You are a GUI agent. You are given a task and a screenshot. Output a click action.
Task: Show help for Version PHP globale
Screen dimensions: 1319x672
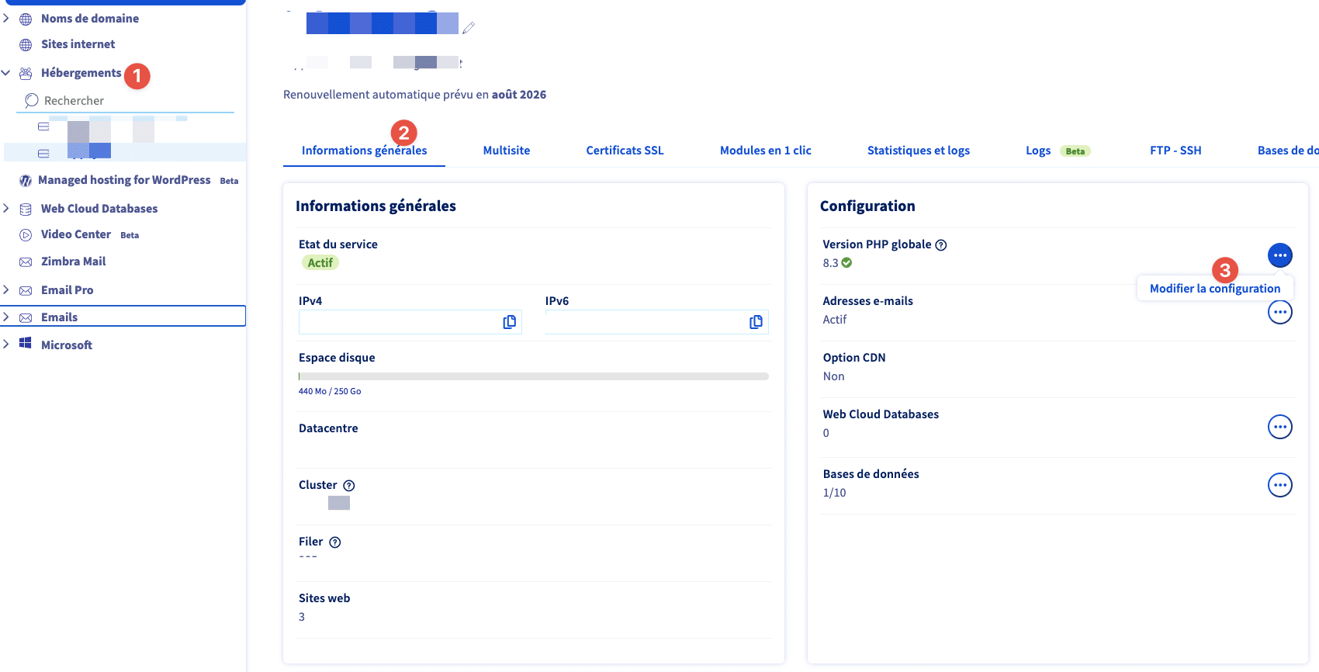coord(941,245)
